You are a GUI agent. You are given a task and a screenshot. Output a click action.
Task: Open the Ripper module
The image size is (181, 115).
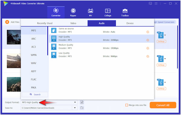73,12
